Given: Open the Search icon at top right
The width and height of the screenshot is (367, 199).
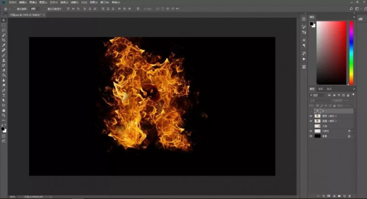Looking at the screenshot, I should click(351, 9).
